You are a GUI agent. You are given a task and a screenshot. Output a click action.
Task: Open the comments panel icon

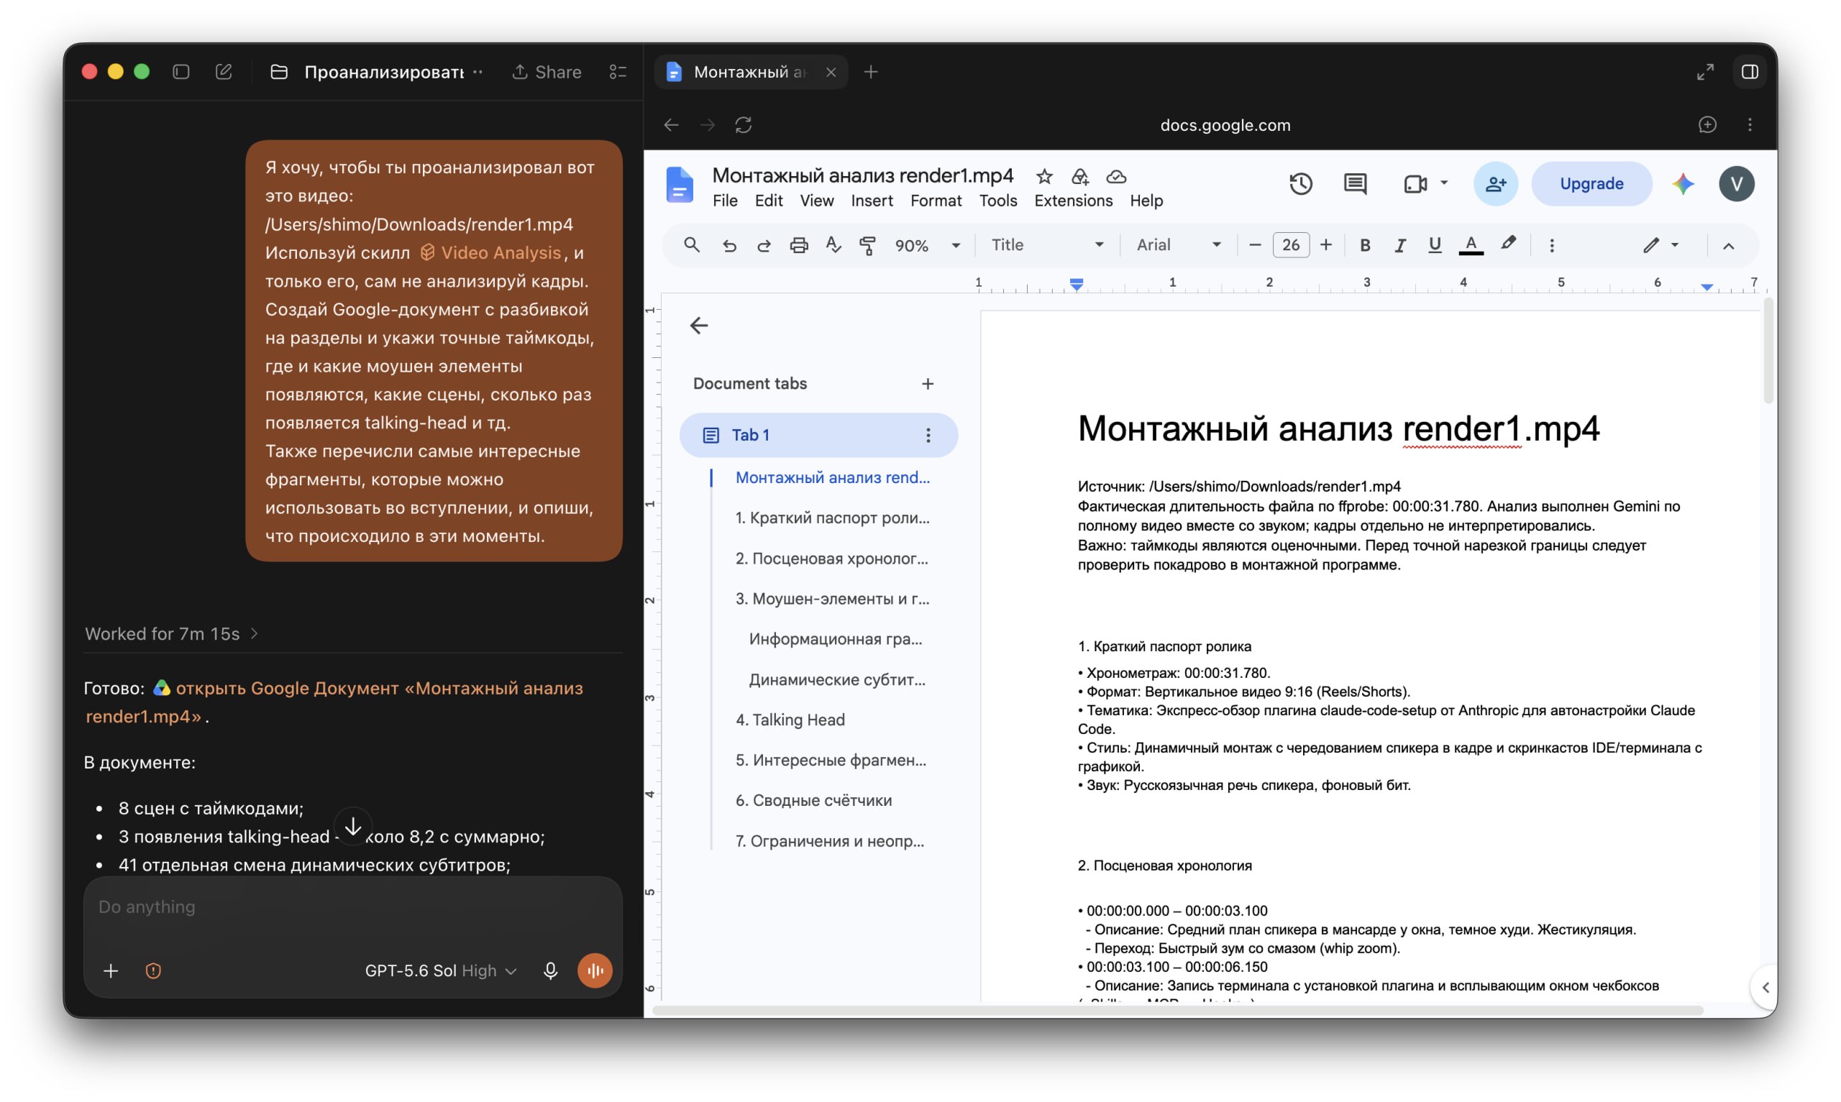point(1355,183)
